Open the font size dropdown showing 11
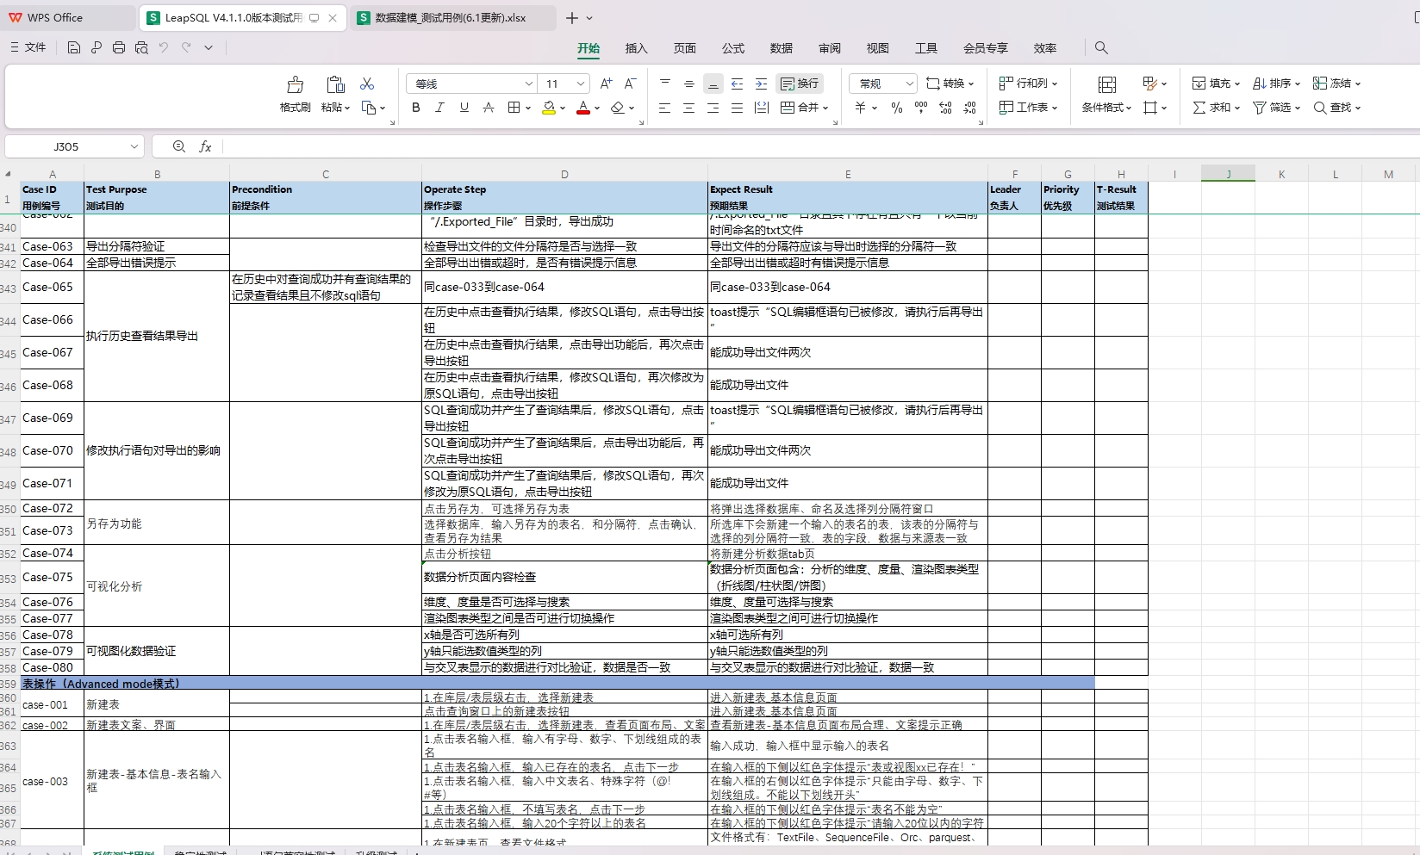Viewport: 1420px width, 855px height. pyautogui.click(x=581, y=84)
